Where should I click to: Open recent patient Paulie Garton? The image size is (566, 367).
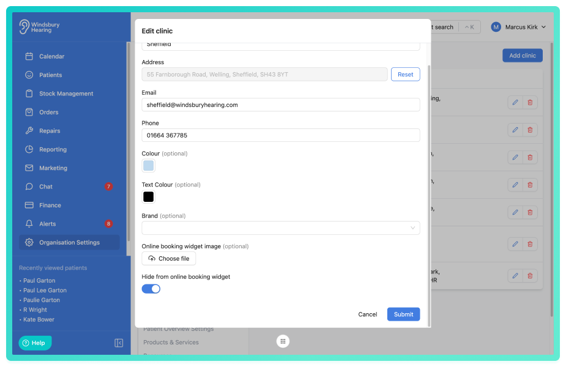click(42, 300)
